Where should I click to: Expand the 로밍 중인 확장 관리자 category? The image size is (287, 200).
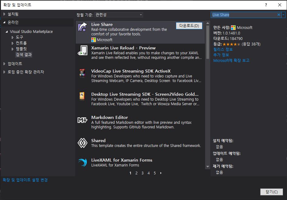tap(4, 72)
